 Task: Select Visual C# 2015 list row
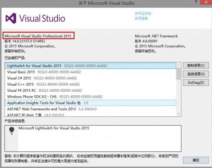coord(91,78)
